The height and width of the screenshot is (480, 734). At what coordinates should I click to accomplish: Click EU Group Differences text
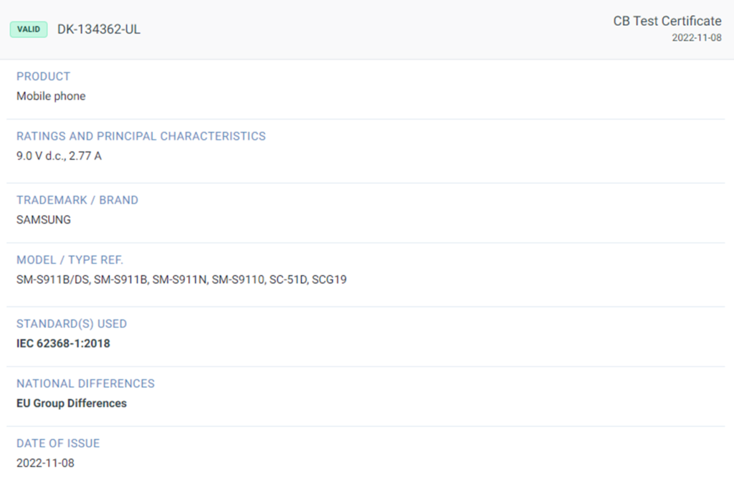[72, 403]
